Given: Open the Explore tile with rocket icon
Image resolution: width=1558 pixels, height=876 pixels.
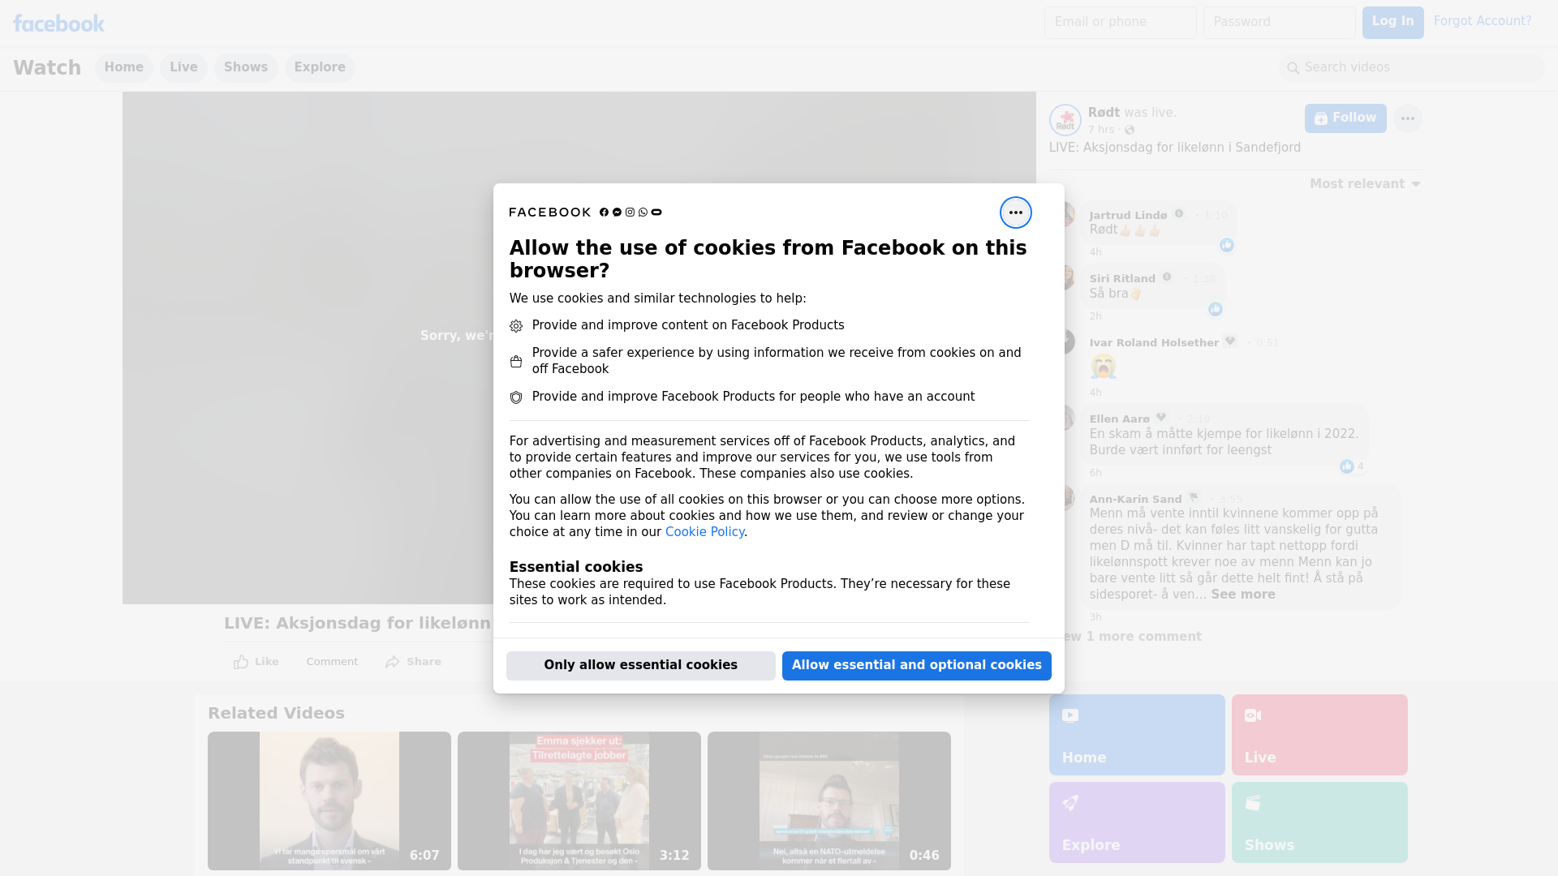Looking at the screenshot, I should point(1136,822).
